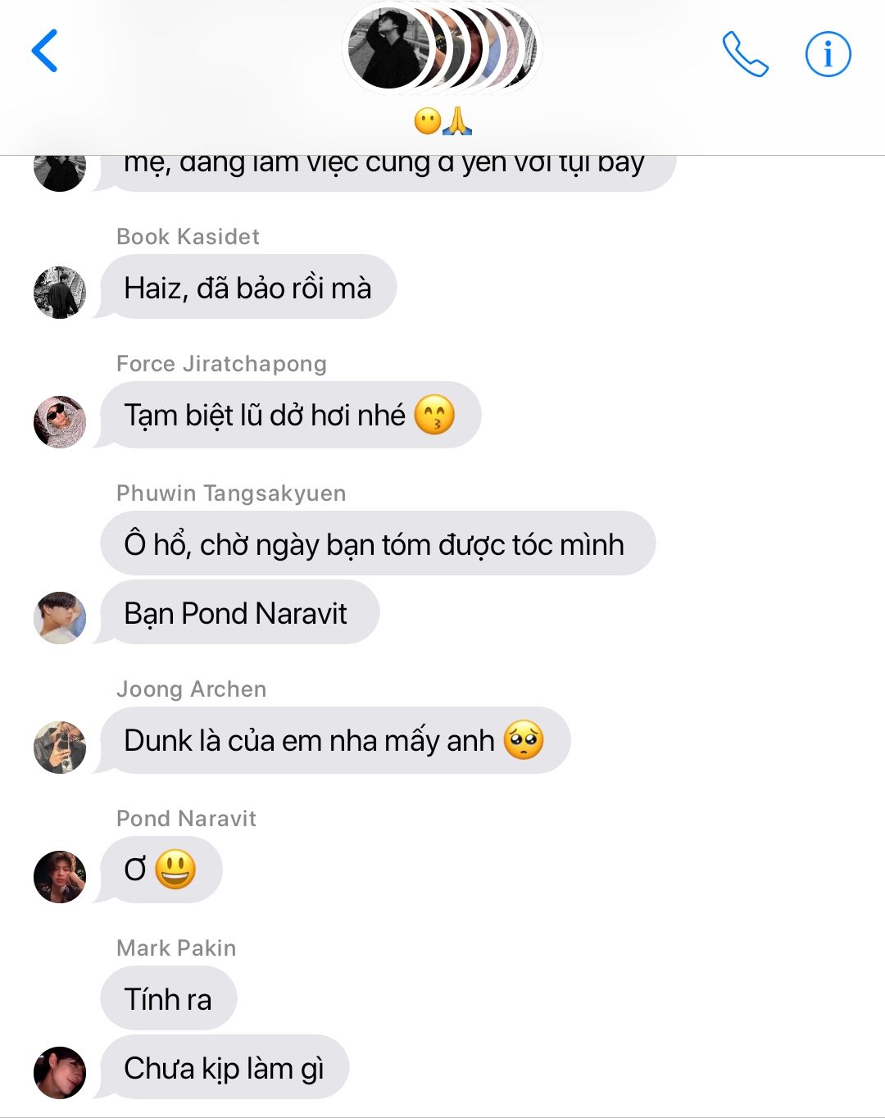Select the "Tạm biệt lũ dở hơi nhé" message
The image size is (885, 1118).
pos(290,415)
